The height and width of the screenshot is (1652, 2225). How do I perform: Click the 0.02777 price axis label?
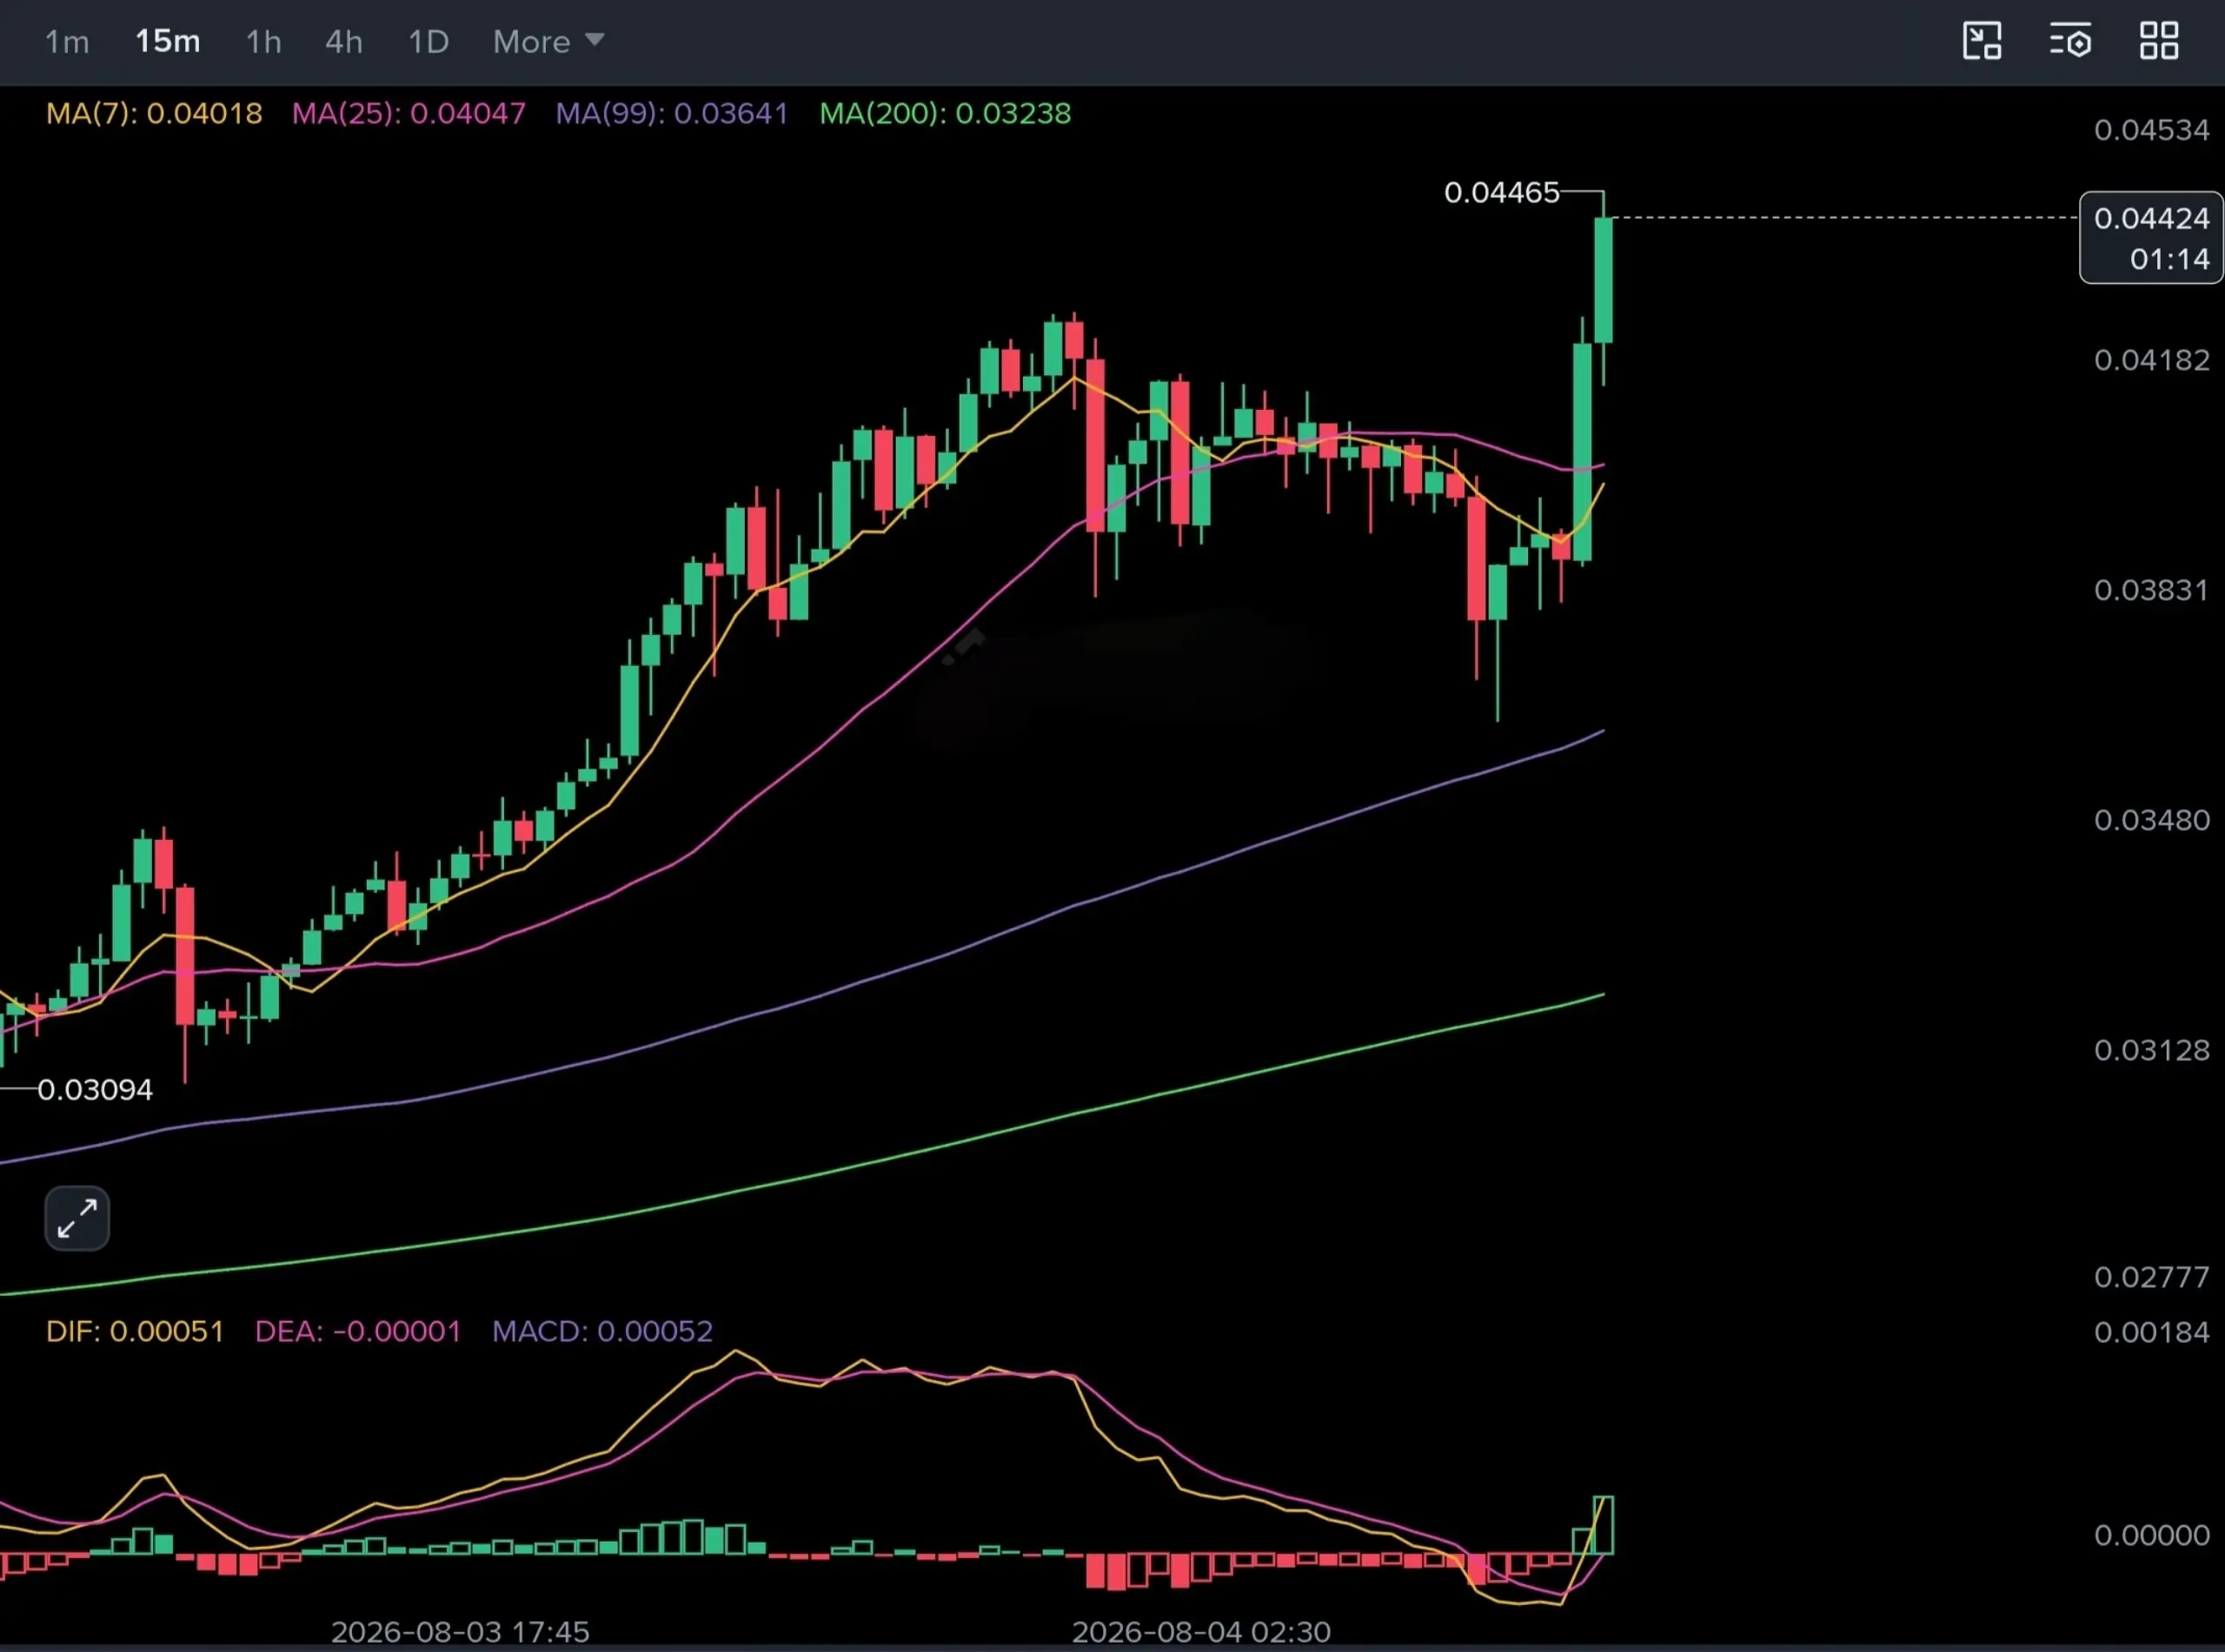coord(2152,1277)
